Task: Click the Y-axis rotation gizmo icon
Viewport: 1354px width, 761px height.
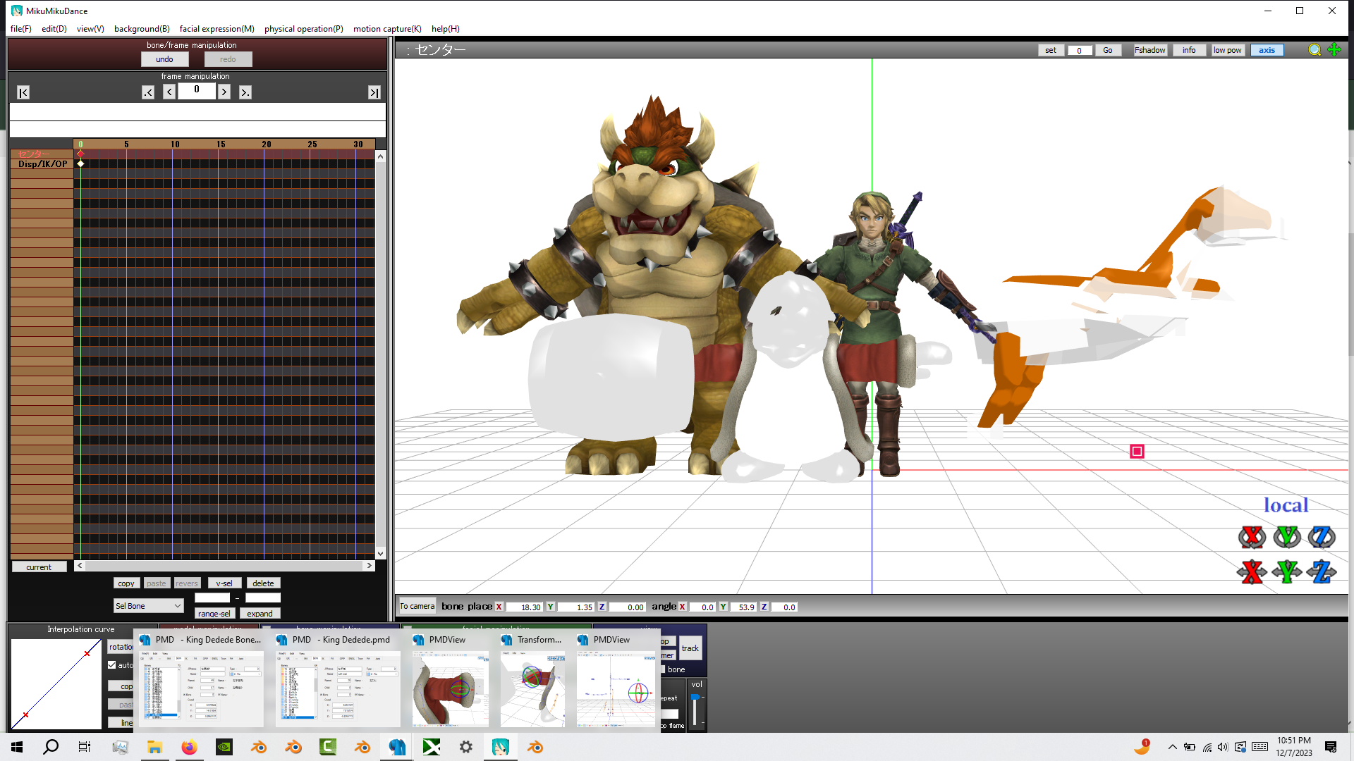Action: [x=1287, y=537]
